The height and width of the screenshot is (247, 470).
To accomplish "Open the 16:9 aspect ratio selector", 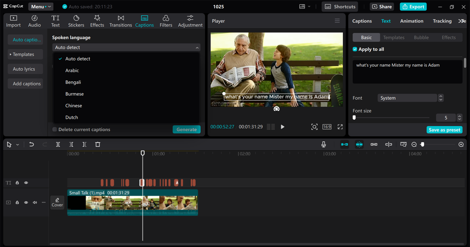I will 327,127.
